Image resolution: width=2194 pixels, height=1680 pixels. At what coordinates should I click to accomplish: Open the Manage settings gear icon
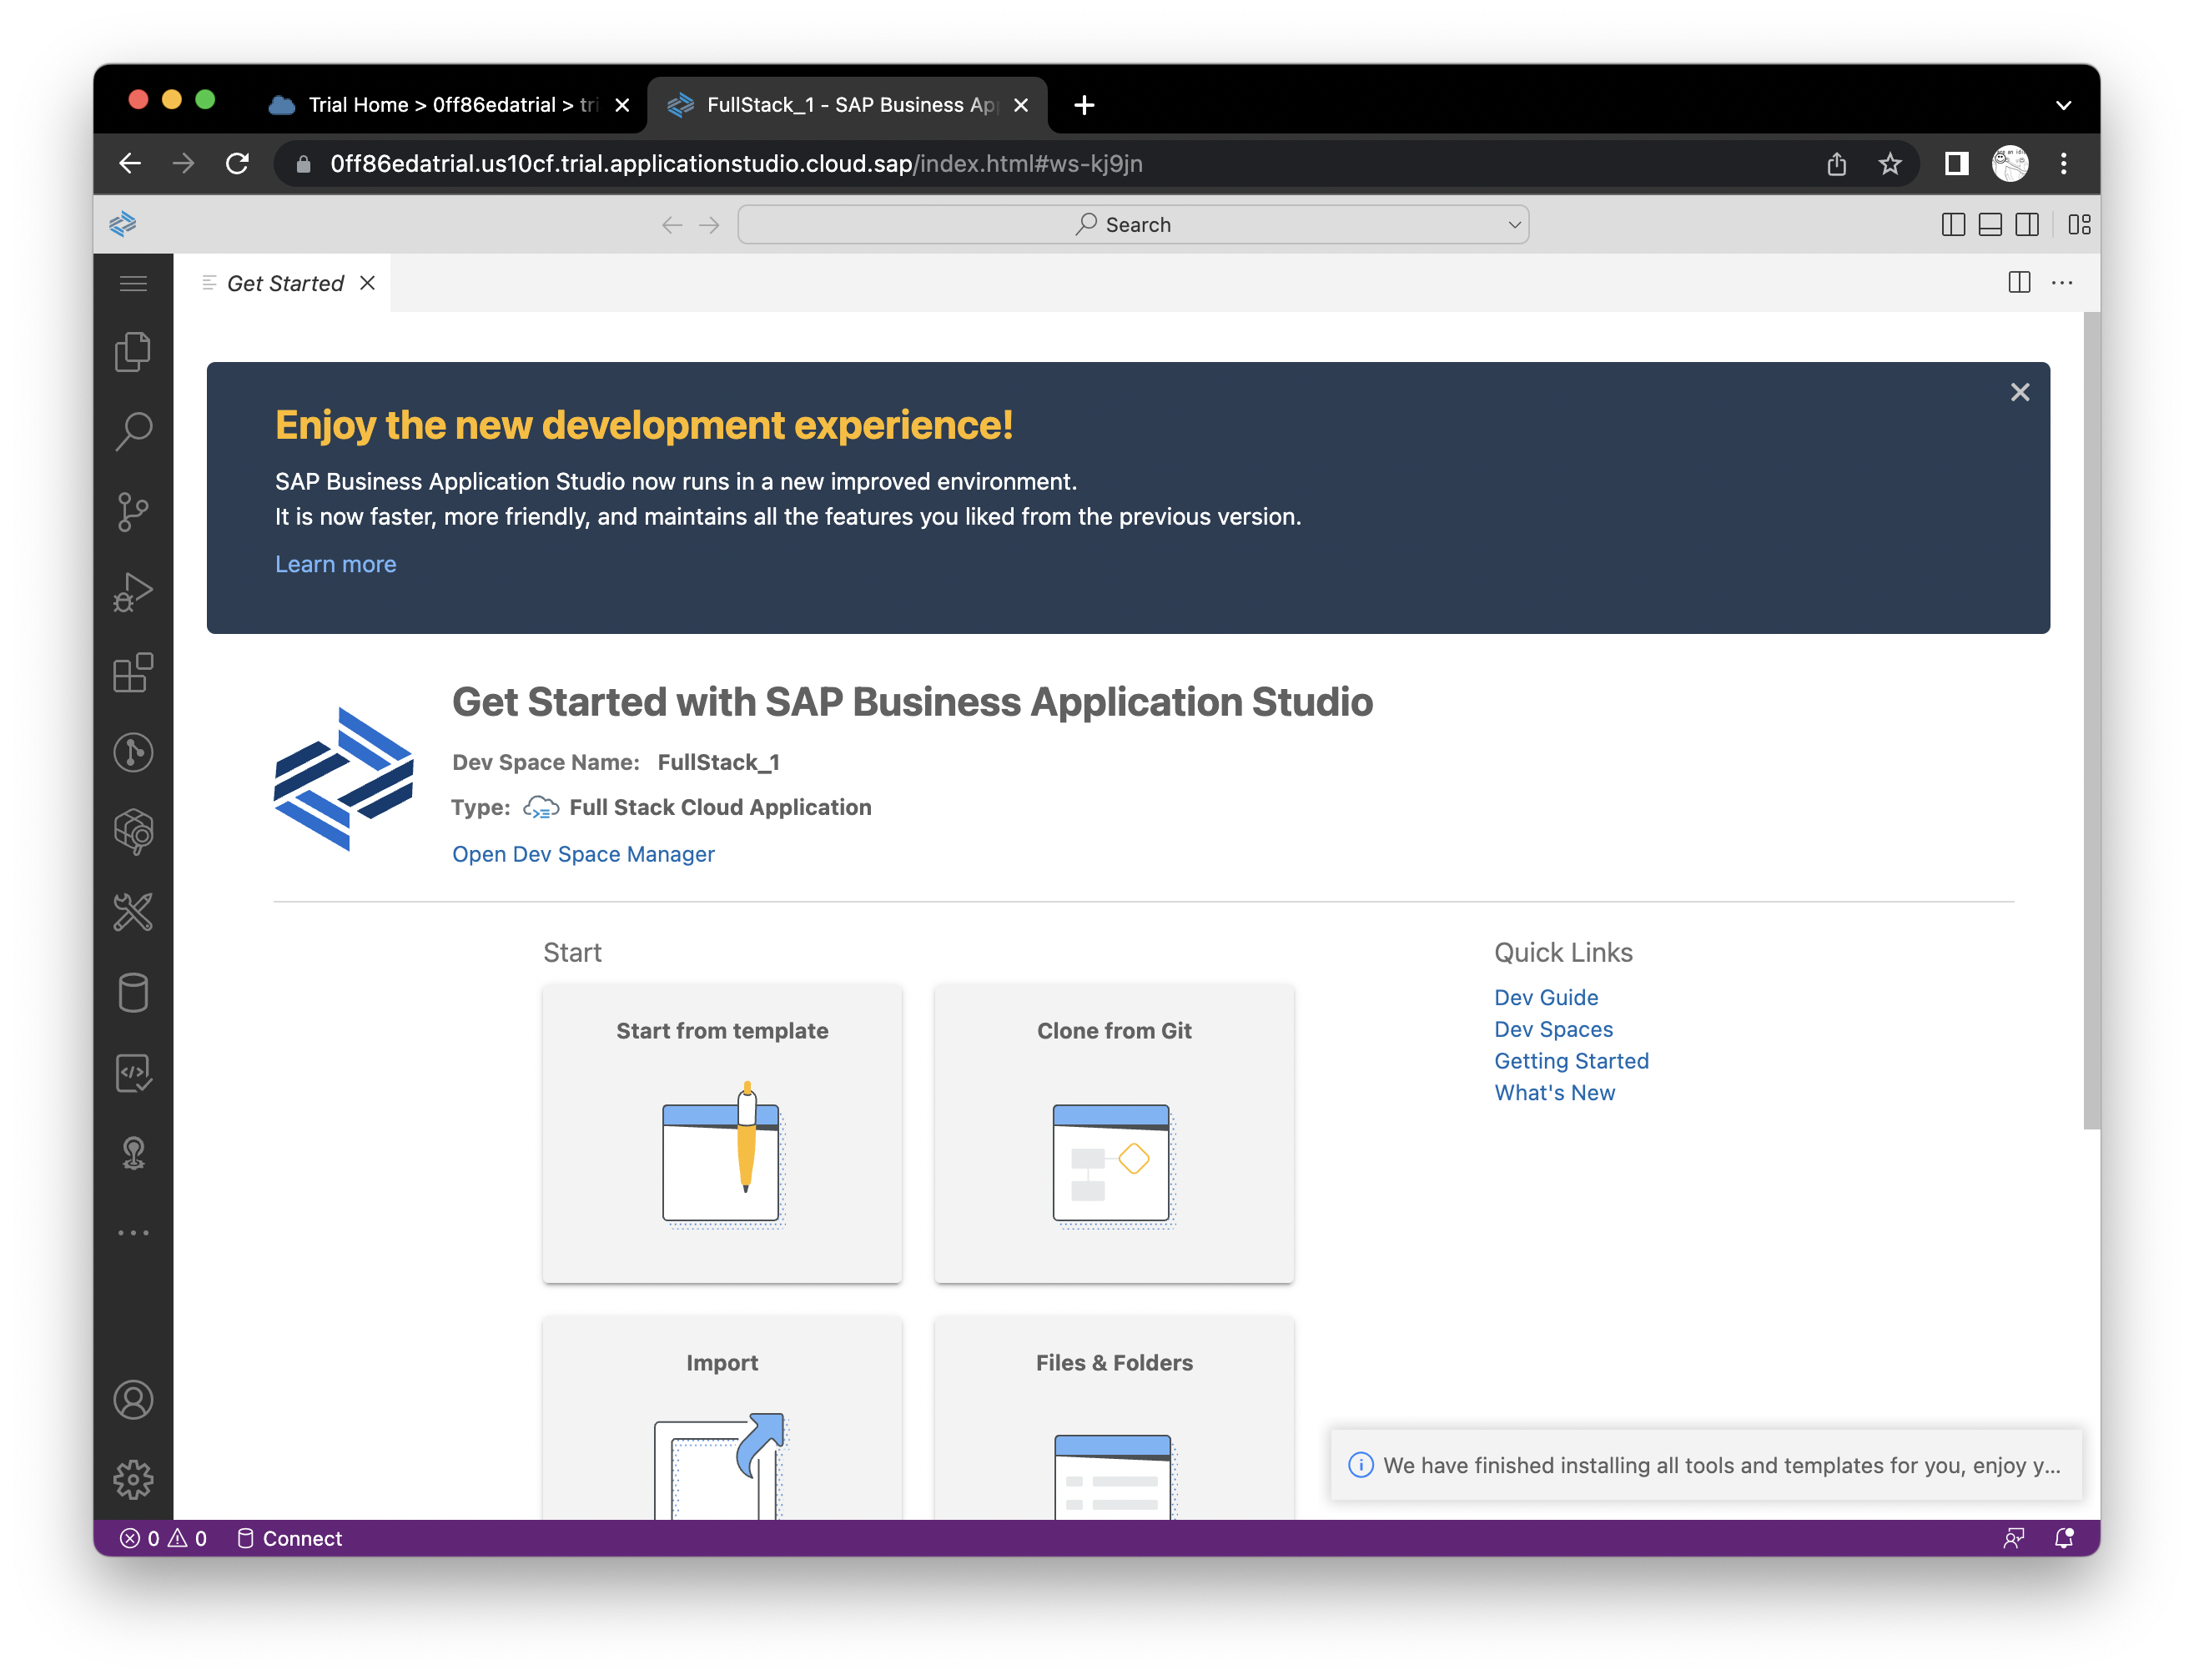[x=133, y=1479]
